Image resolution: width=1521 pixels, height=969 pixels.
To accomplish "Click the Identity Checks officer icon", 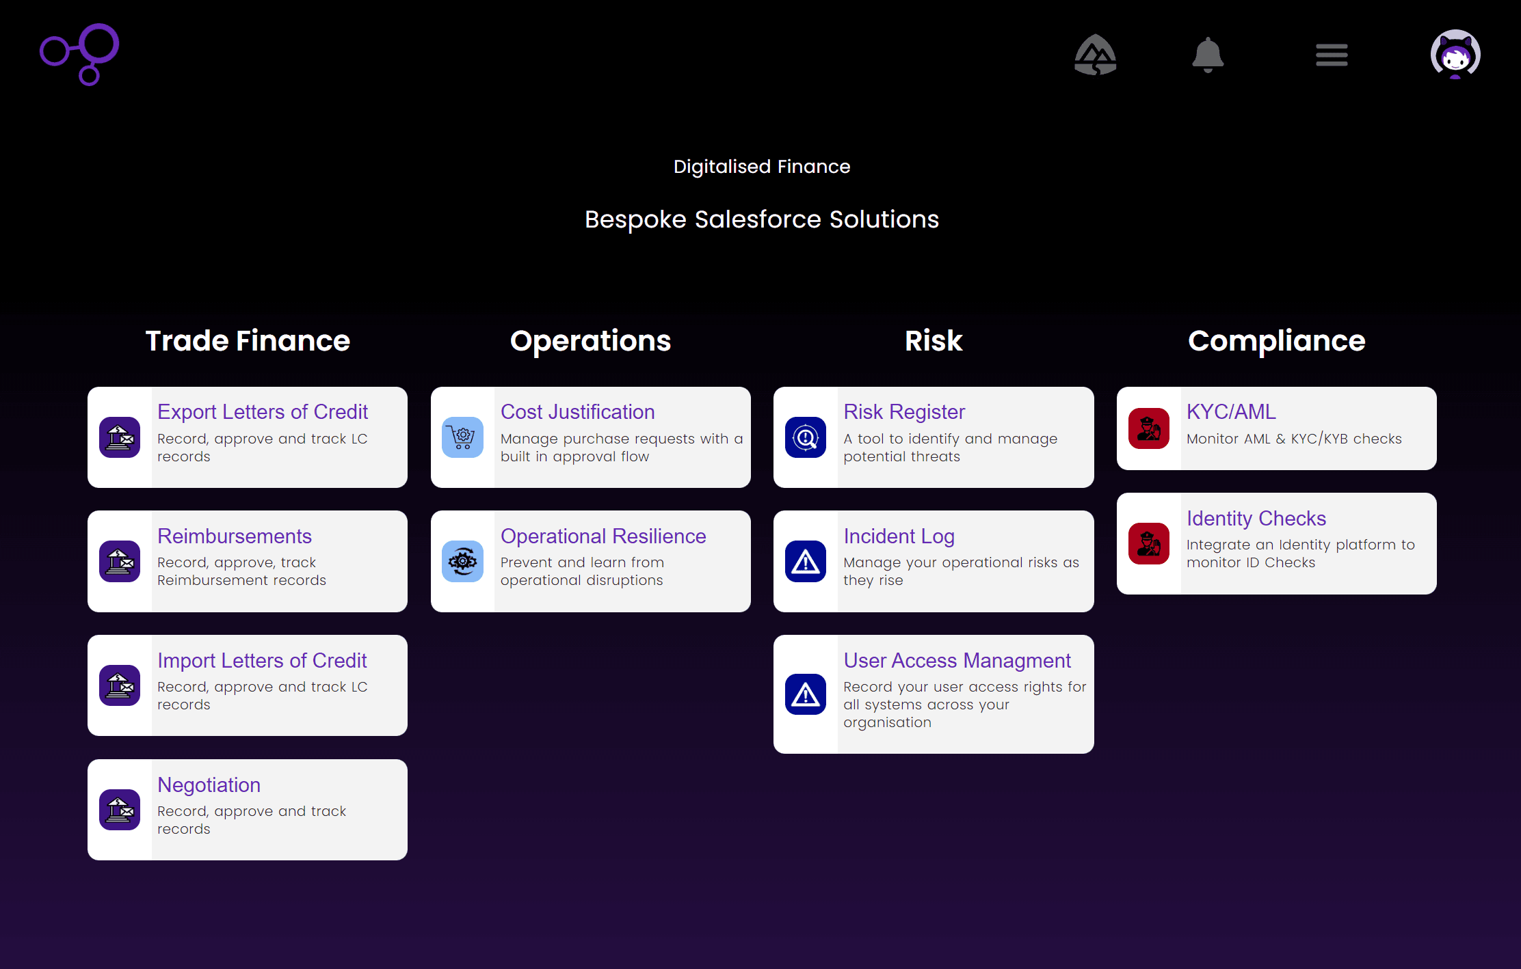I will pyautogui.click(x=1149, y=544).
